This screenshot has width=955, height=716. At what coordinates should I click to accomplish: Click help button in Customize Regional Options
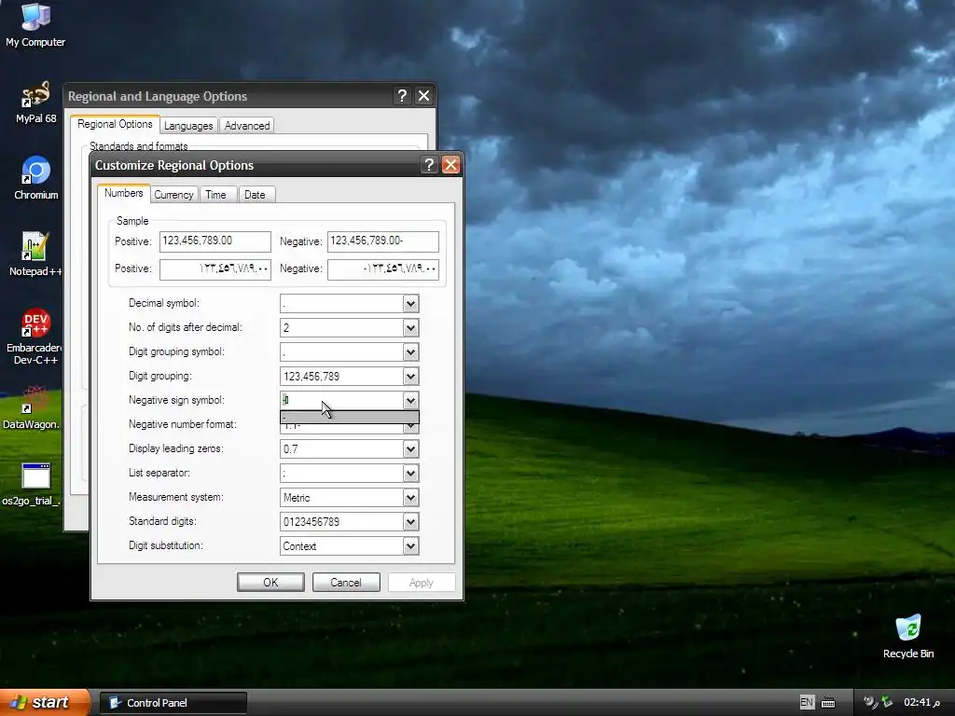coord(429,164)
